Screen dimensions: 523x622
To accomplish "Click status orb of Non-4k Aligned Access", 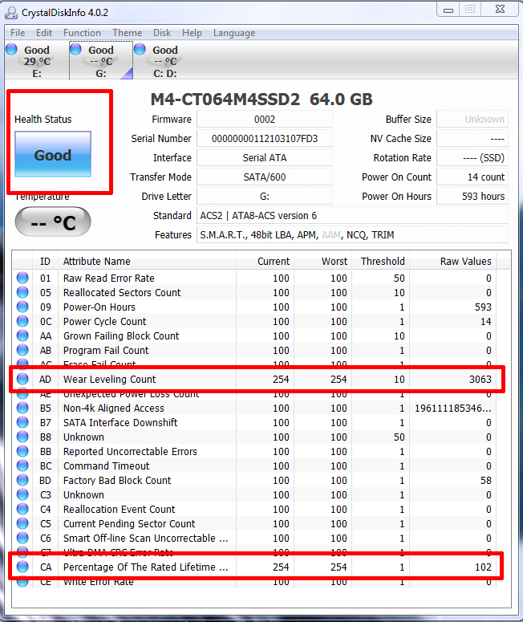I will click(22, 408).
